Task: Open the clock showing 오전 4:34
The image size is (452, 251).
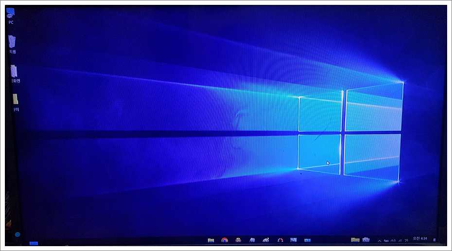Action: coord(420,238)
